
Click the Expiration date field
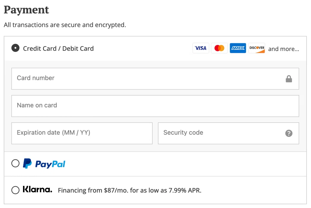click(x=82, y=133)
